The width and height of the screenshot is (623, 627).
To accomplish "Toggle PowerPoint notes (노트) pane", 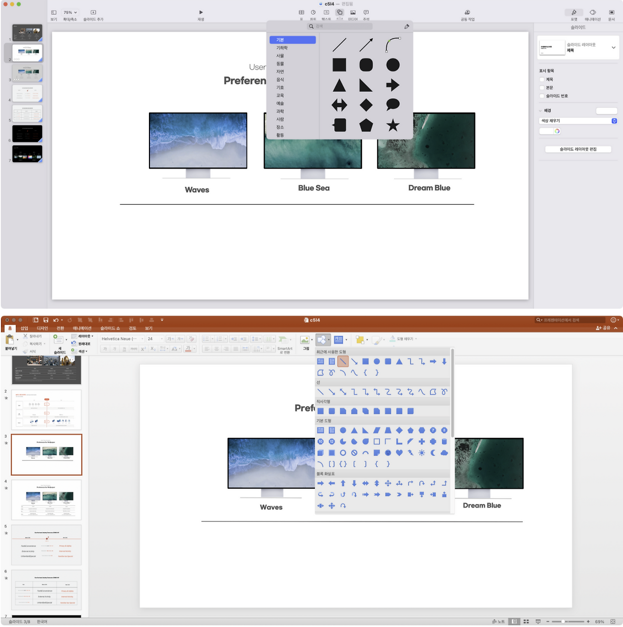I will coord(498,622).
